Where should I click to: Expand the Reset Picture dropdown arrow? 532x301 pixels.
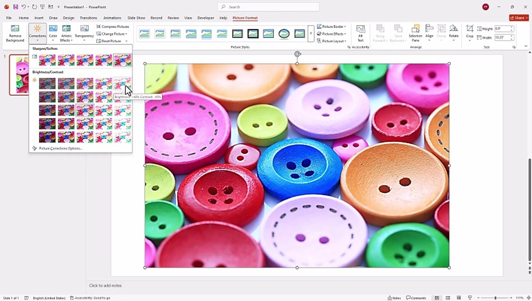(x=126, y=41)
